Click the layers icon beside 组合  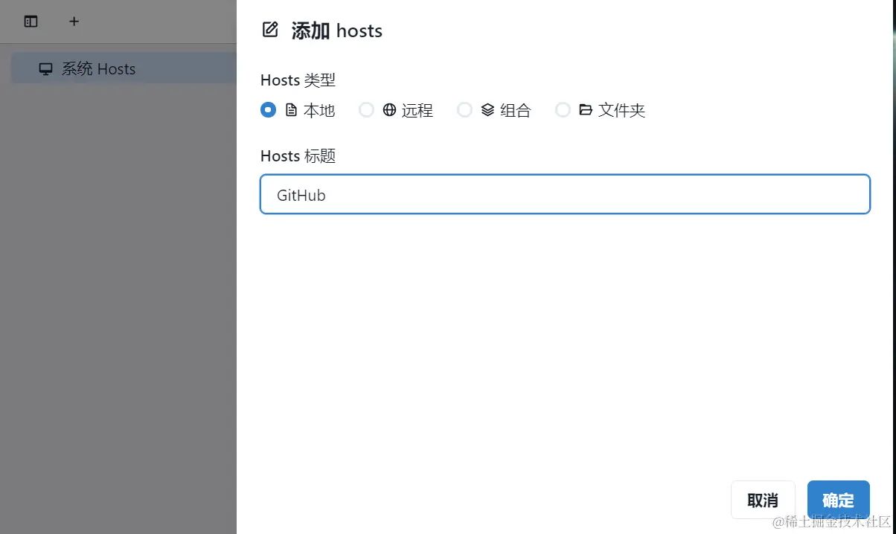coord(489,109)
